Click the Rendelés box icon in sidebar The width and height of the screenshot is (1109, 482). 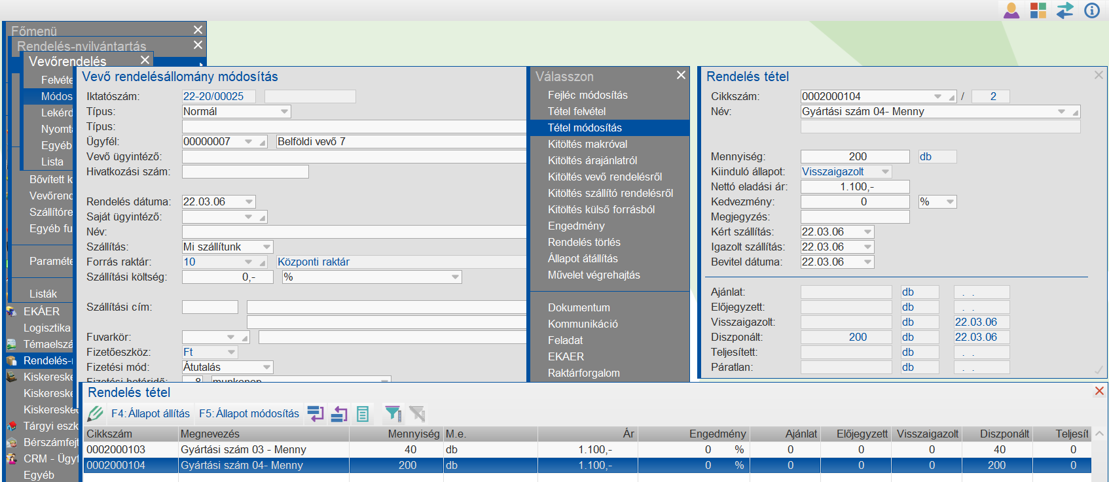tap(12, 360)
